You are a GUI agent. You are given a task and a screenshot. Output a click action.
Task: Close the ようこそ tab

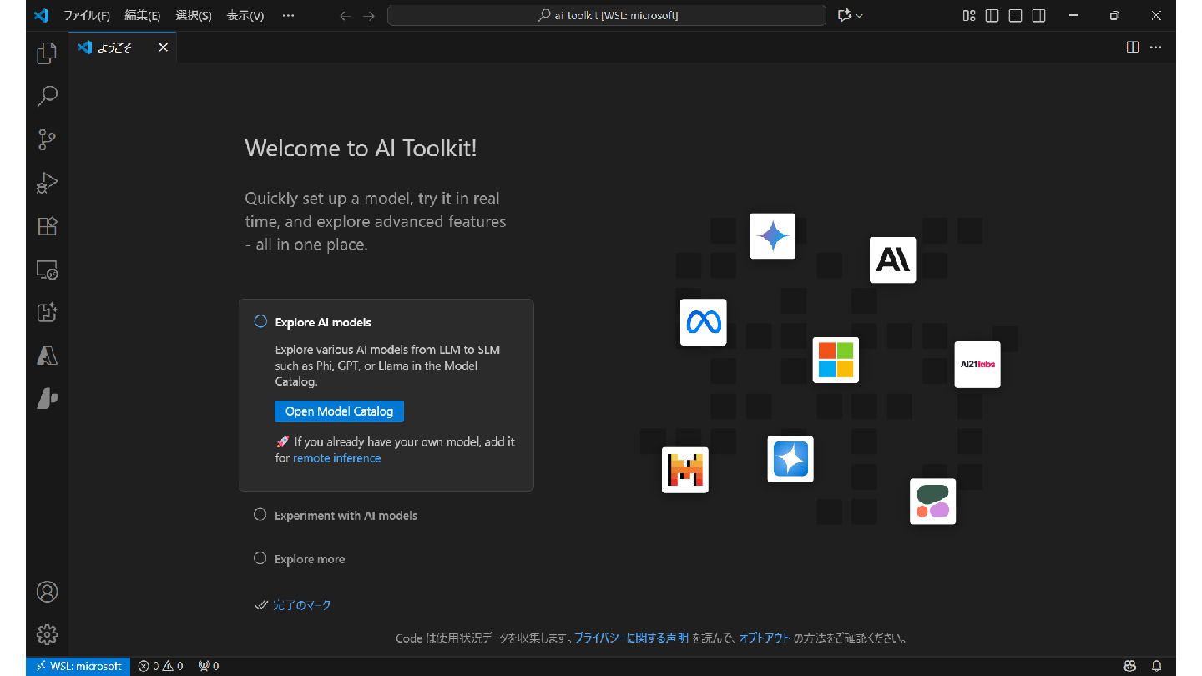click(163, 48)
